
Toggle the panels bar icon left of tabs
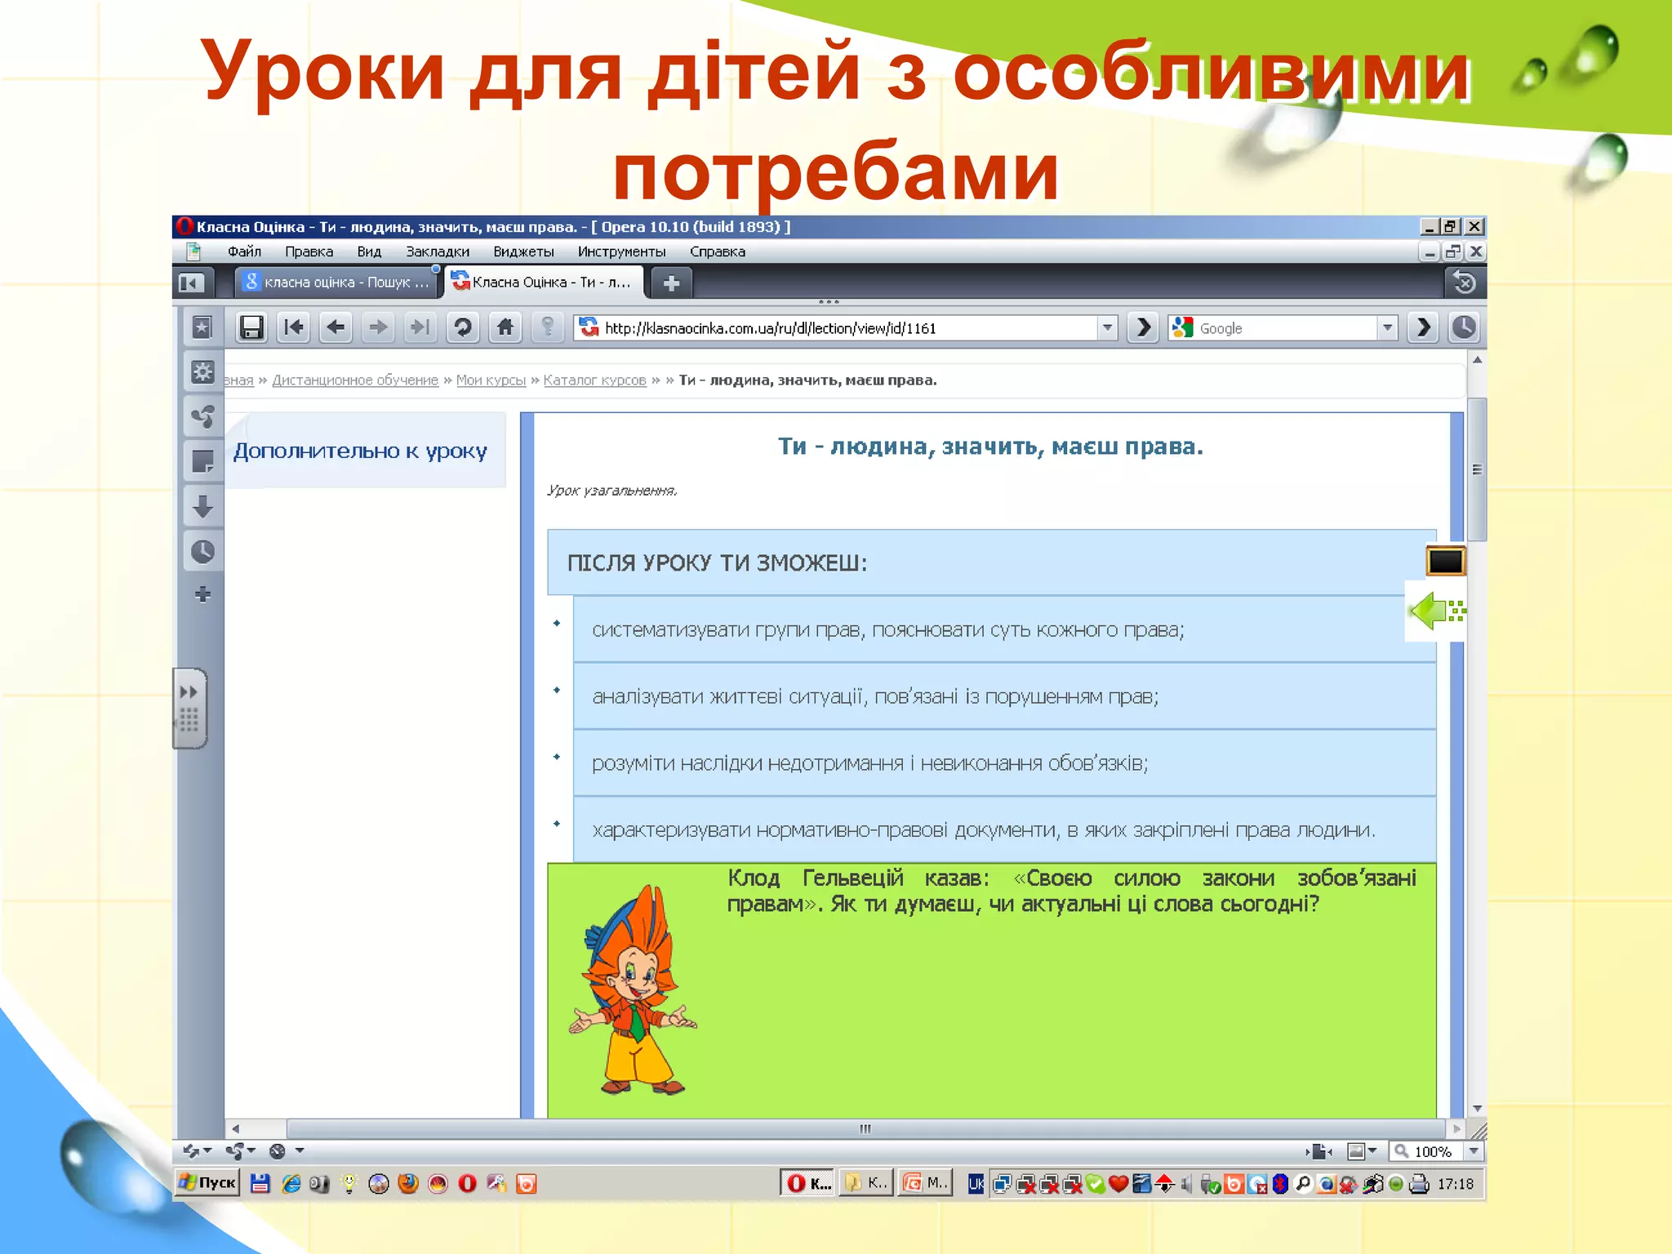[x=192, y=282]
